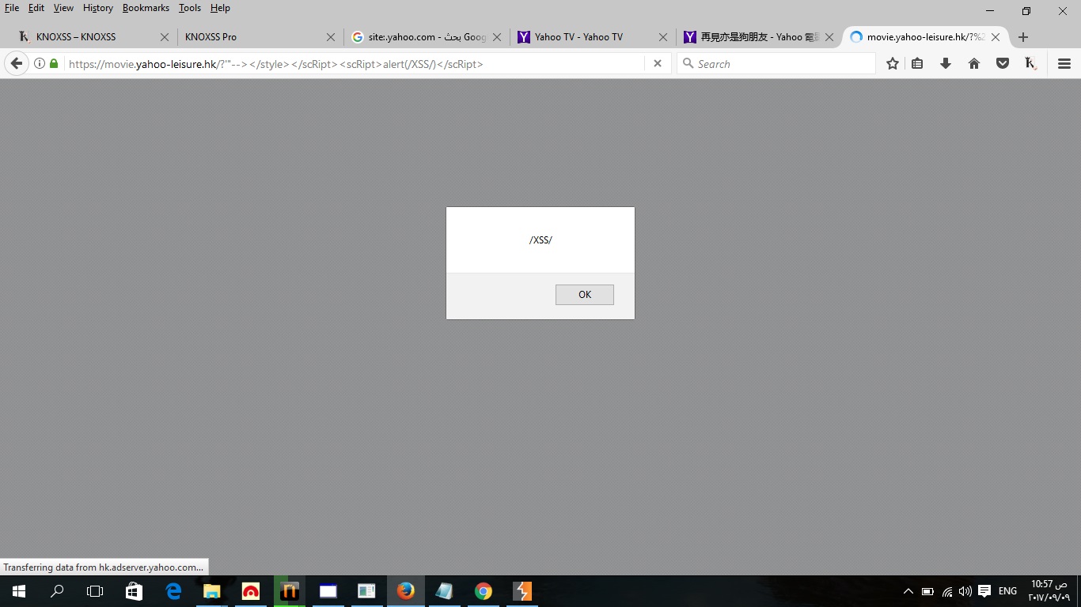Screen dimensions: 1081x607
Task: Show hidden system tray icons
Action: [908, 591]
